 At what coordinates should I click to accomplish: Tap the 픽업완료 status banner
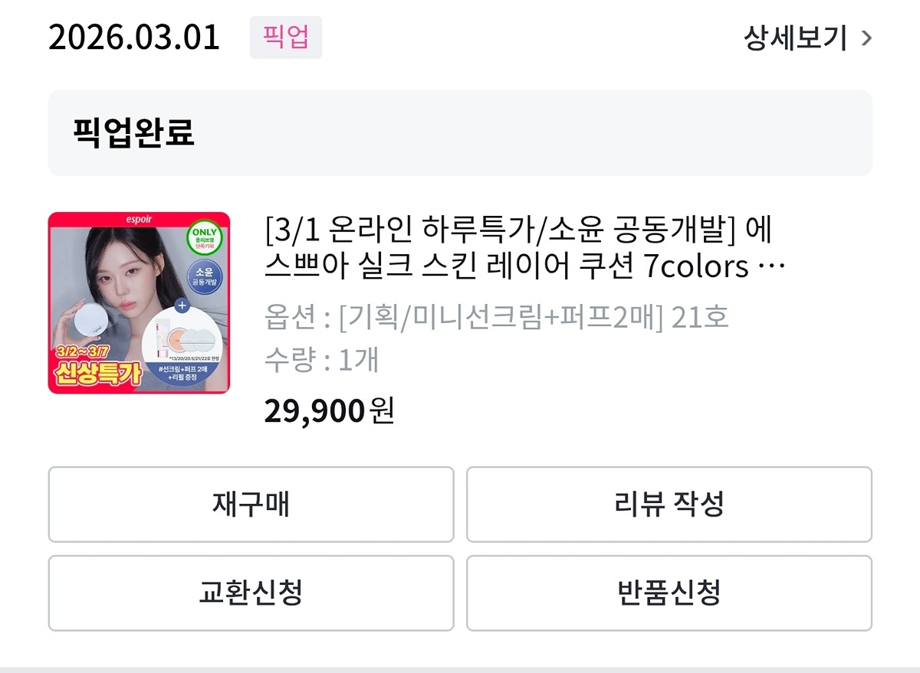460,133
